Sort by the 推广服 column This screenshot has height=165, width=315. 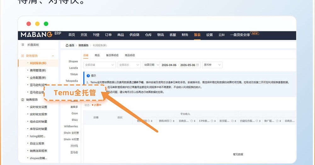coord(280,121)
